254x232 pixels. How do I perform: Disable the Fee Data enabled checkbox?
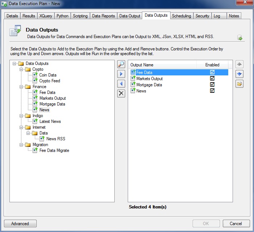212,72
